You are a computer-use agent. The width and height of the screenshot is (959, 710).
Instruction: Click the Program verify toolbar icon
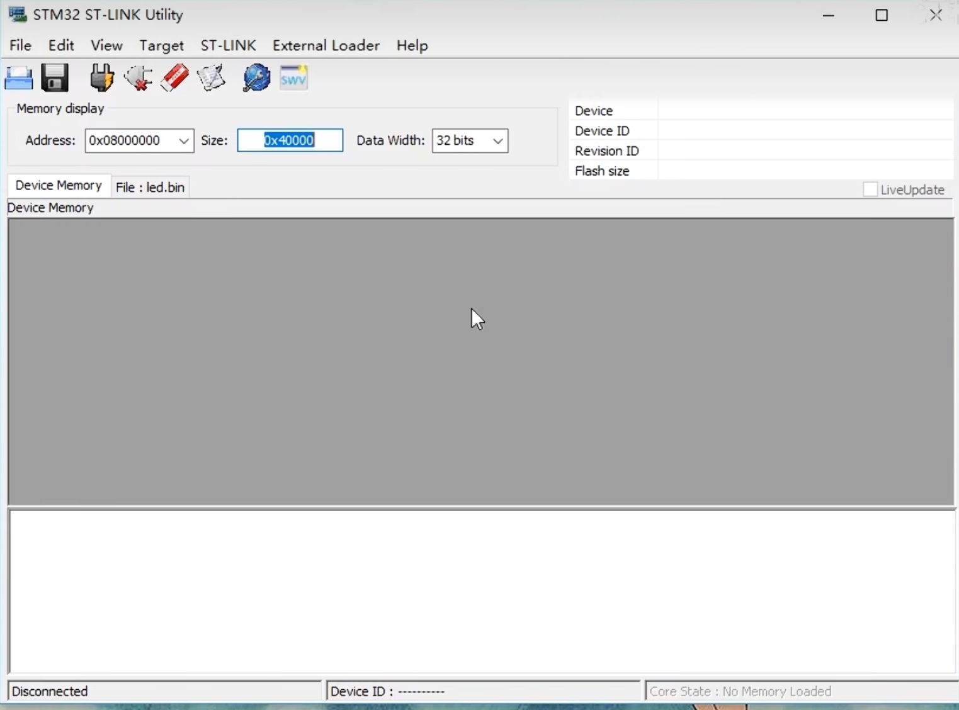[211, 78]
